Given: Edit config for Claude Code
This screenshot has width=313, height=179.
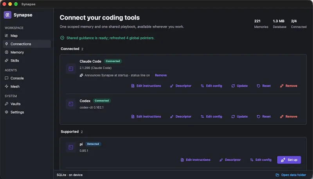Looking at the screenshot, I should (211, 86).
